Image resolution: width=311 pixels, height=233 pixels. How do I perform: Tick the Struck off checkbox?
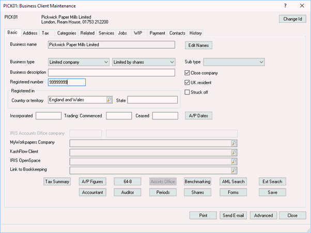tap(187, 92)
